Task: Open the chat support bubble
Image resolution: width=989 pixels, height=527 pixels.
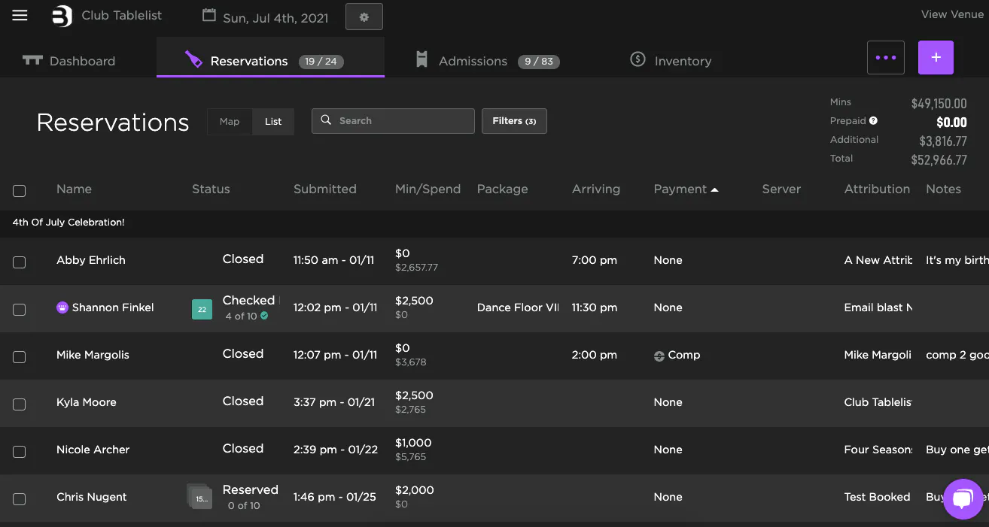Action: point(963,498)
